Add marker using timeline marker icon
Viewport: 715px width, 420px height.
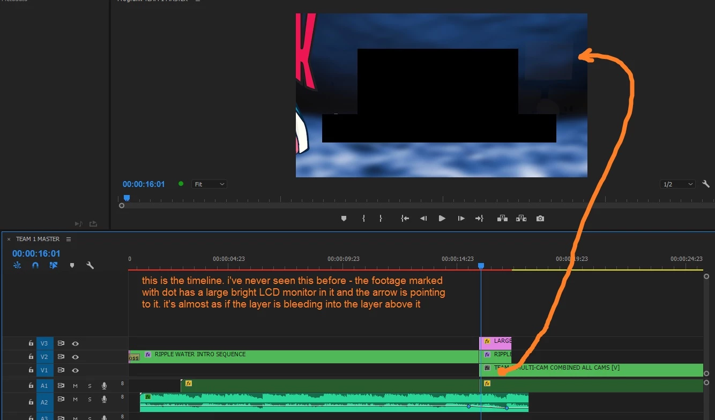72,265
